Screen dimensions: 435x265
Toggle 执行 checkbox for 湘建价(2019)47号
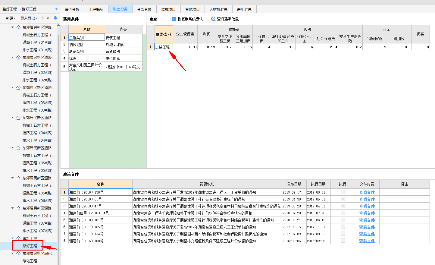tap(343, 206)
